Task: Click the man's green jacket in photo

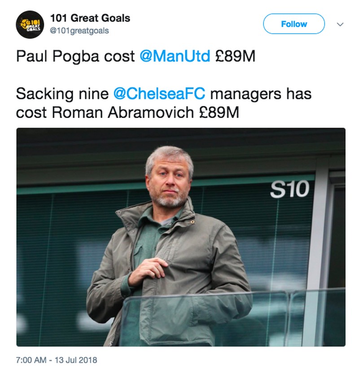Action: coord(211,260)
